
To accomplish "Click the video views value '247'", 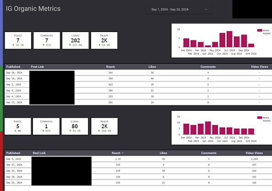I will point(254,165).
